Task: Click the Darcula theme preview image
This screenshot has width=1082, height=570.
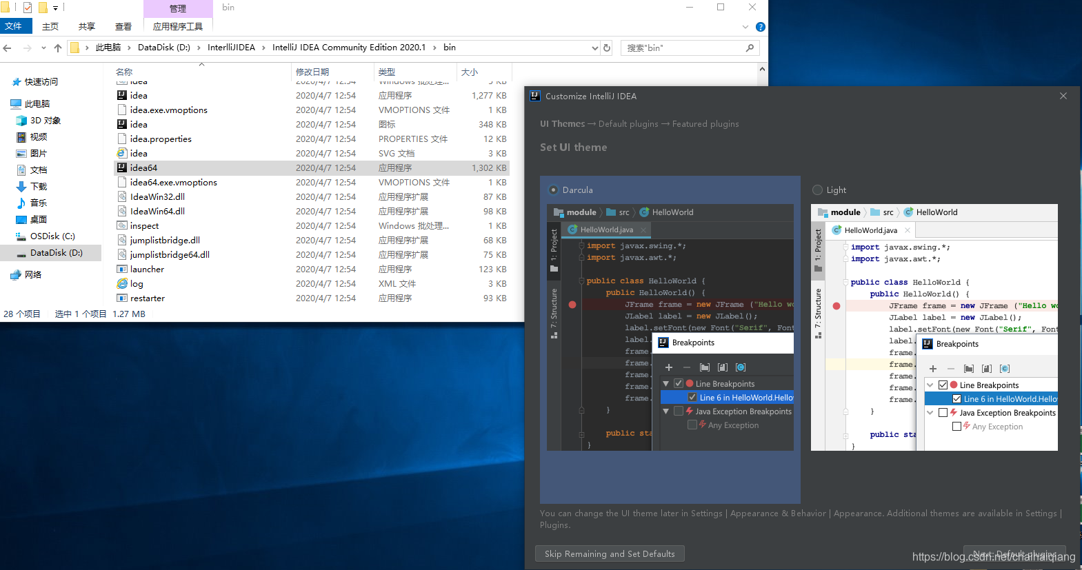Action: pos(670,327)
